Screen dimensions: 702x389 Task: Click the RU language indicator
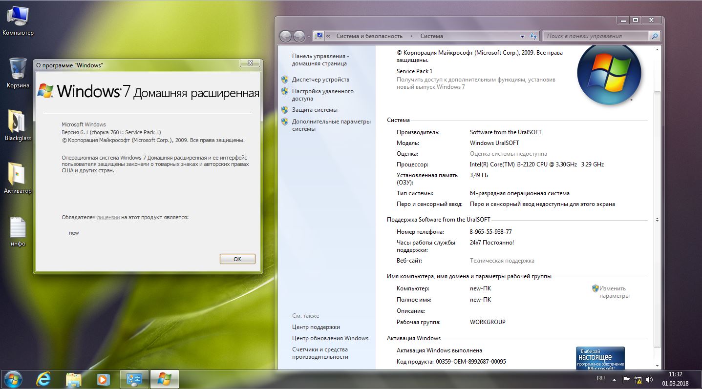tap(601, 378)
